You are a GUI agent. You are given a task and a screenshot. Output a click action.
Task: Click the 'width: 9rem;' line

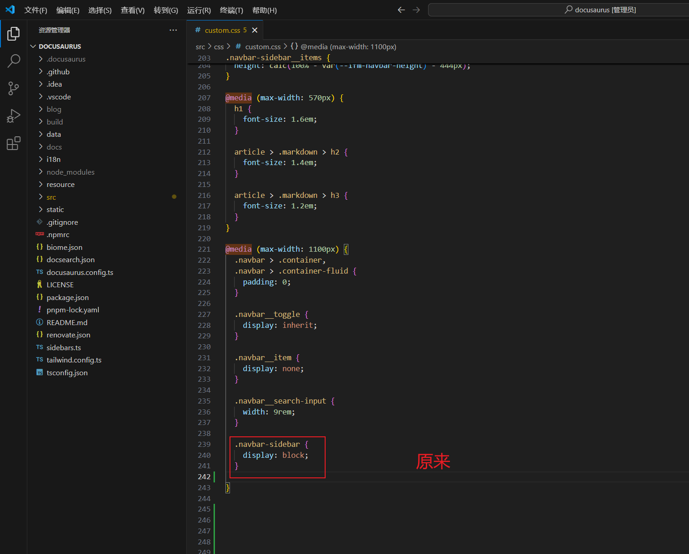click(x=269, y=412)
